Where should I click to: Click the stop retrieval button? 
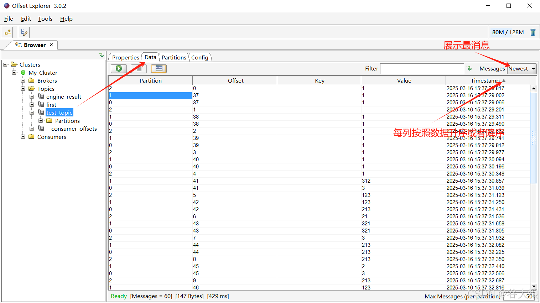(x=138, y=68)
